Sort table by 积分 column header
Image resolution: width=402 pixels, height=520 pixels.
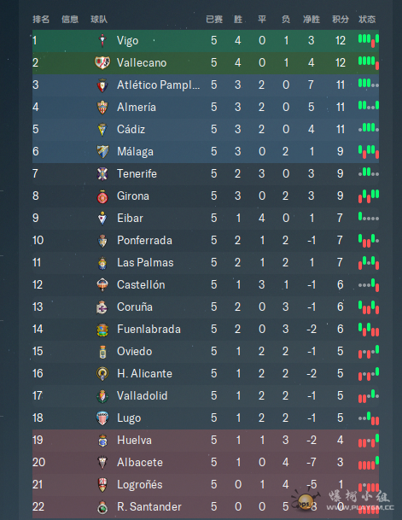click(x=341, y=20)
